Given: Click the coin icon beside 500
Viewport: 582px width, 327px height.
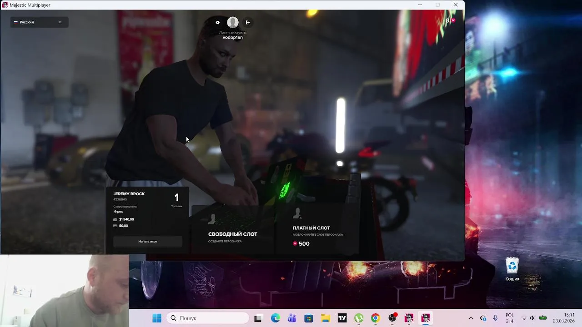Looking at the screenshot, I should 295,244.
